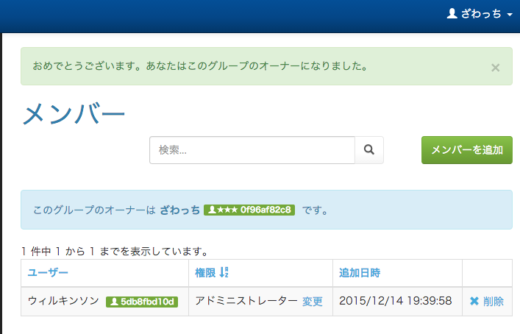Click the メンバー page heading
The height and width of the screenshot is (334, 520).
[74, 114]
